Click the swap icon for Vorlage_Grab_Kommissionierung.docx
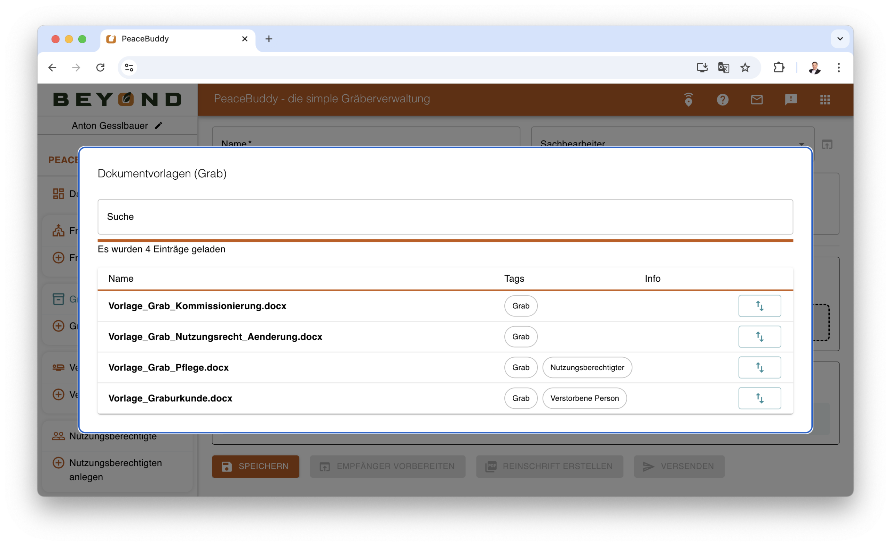 [x=759, y=306]
